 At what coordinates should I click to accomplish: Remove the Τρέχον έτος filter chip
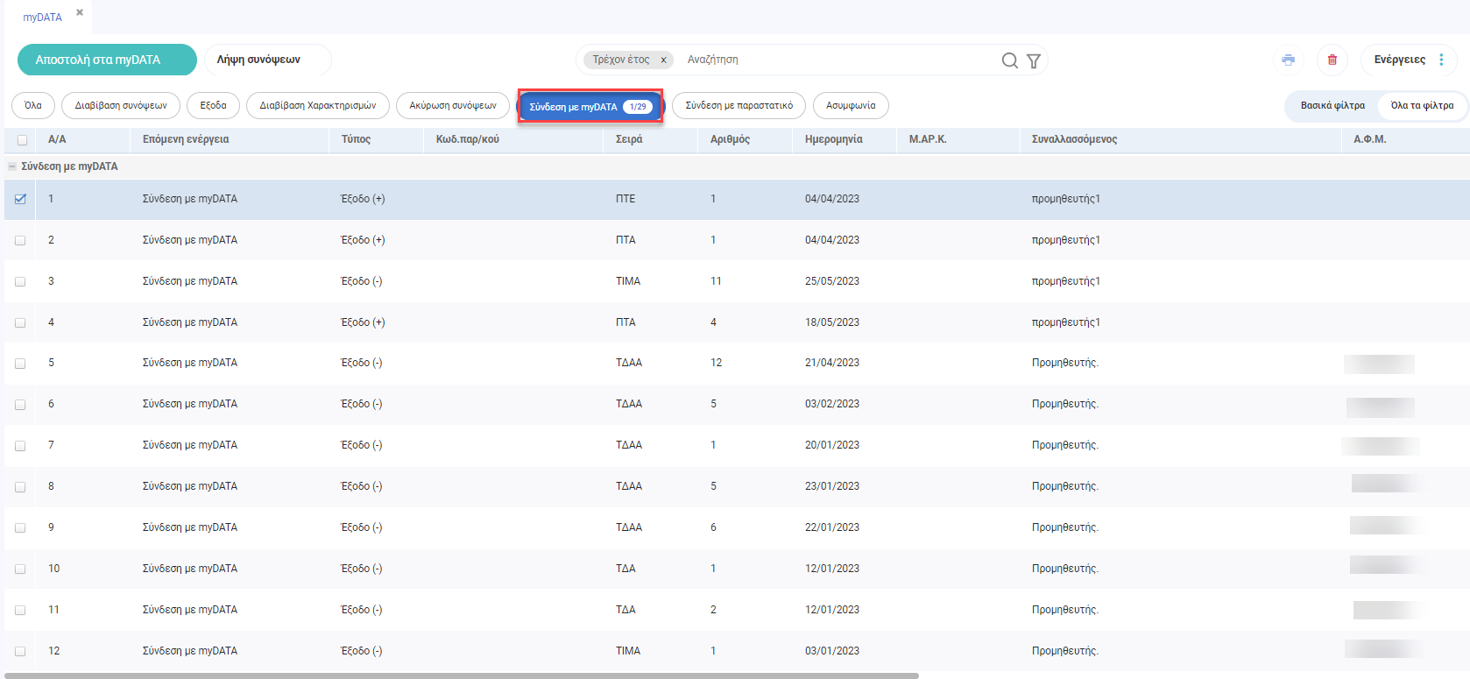pyautogui.click(x=663, y=60)
